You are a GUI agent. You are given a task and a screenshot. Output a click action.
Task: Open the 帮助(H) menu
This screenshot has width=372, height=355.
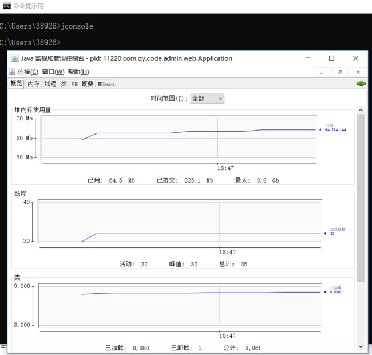coord(78,72)
